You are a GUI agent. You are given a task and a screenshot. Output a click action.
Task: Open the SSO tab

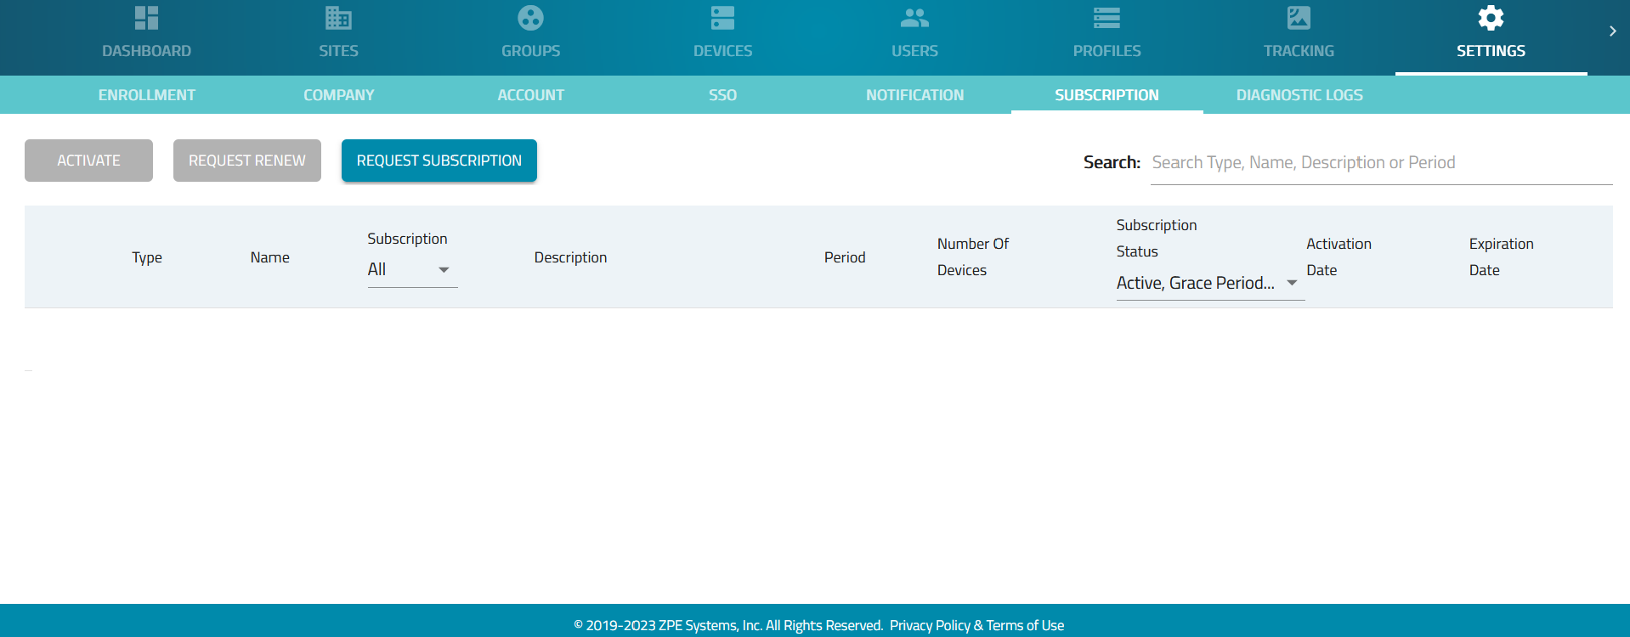coord(723,95)
